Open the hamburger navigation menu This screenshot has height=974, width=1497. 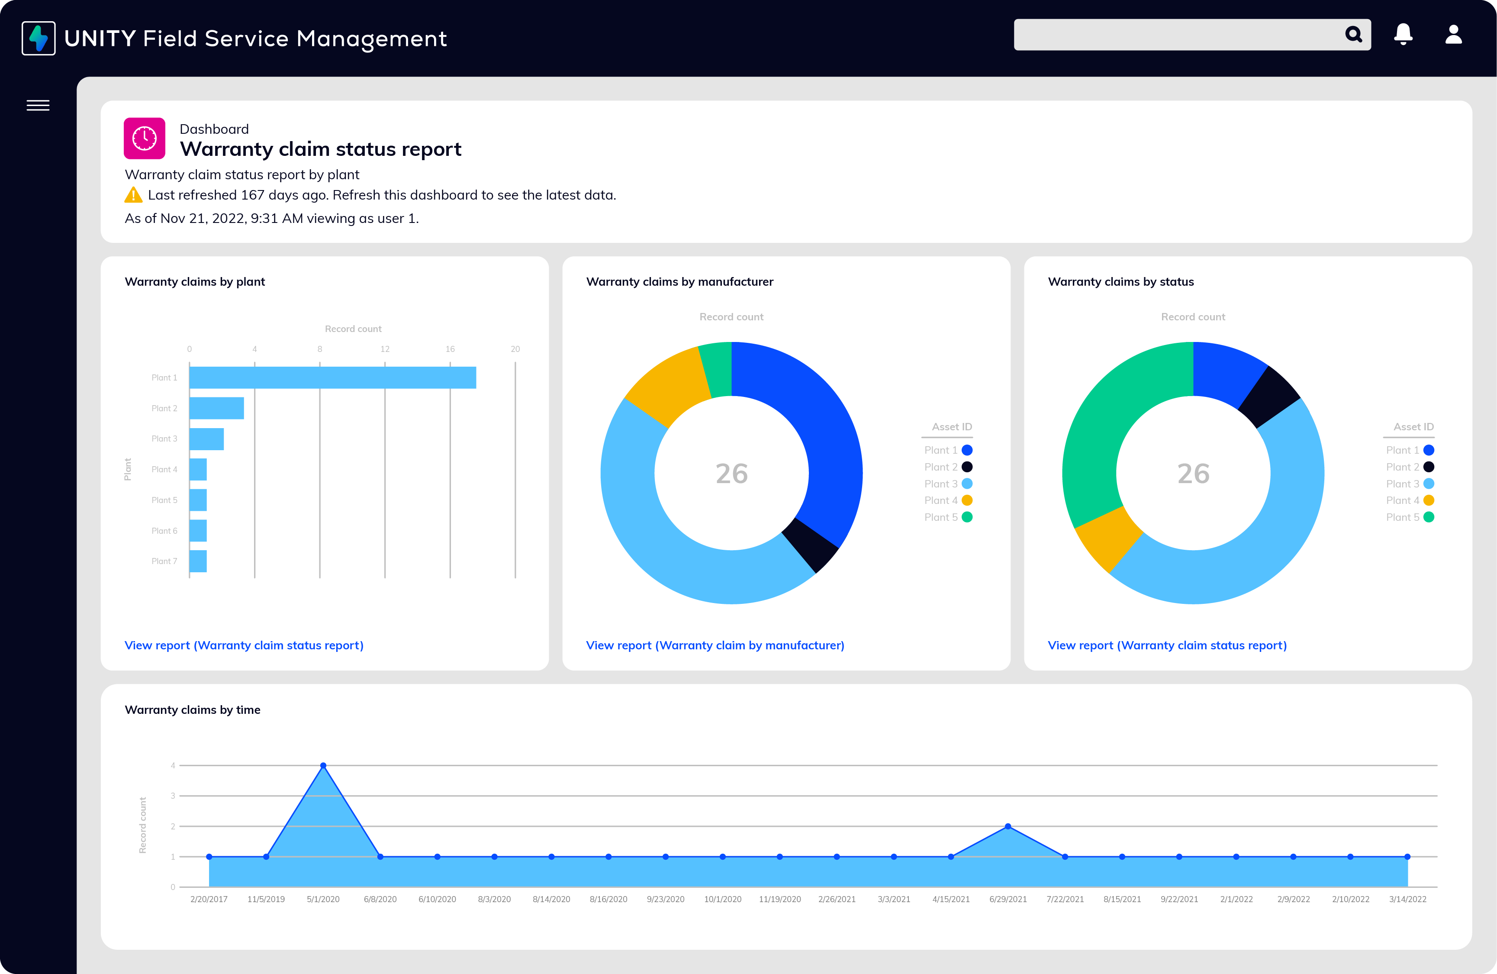(x=38, y=105)
